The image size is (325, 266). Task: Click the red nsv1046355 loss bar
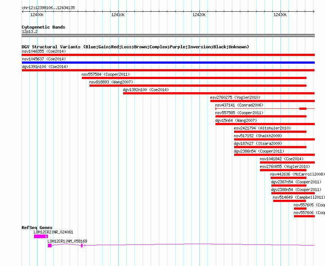(x=168, y=55)
